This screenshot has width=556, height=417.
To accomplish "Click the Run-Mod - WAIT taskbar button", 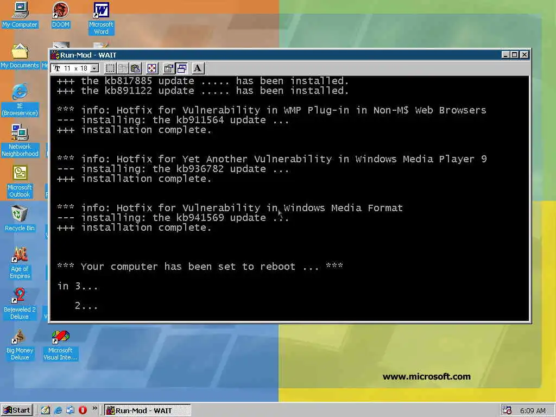I will (x=148, y=410).
